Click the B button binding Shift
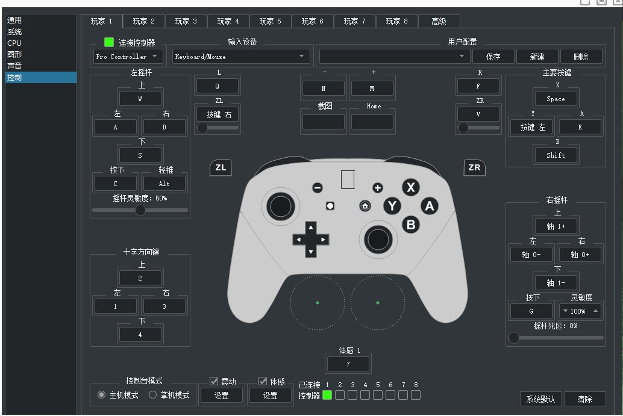 tap(556, 155)
